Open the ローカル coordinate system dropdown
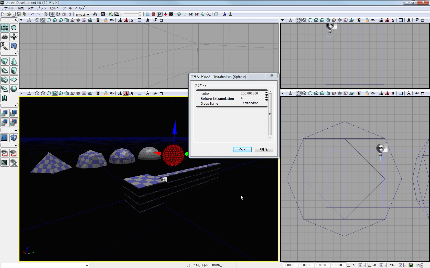430x268 pixels. (82, 15)
